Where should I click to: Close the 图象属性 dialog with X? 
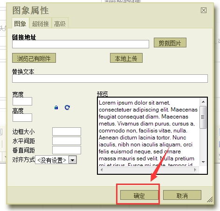[204, 10]
